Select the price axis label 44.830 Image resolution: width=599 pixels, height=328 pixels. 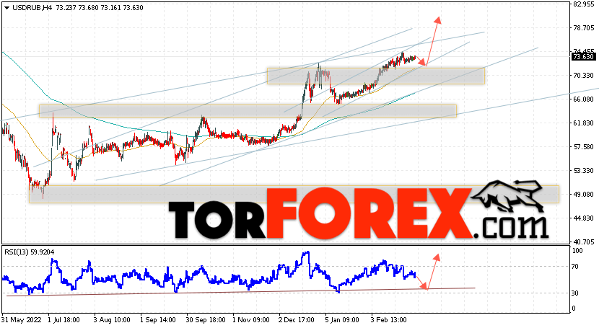coord(583,218)
